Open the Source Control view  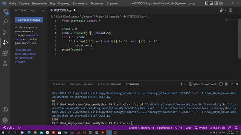click(x=5, y=32)
